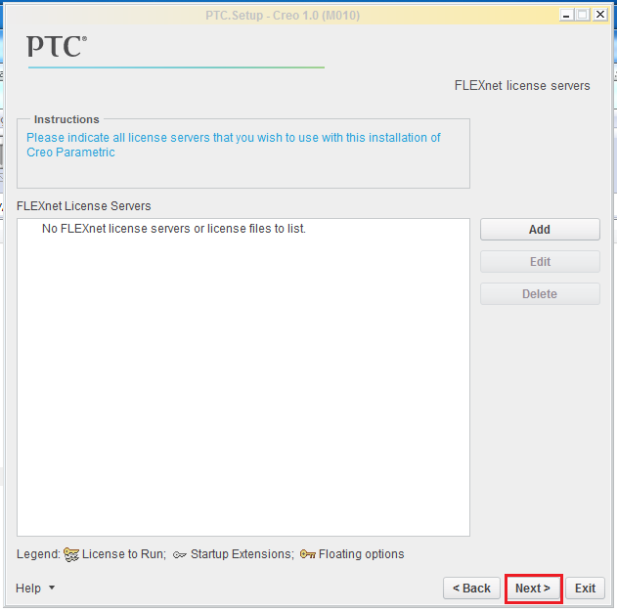
Task: Click the Exit button
Action: coord(585,589)
